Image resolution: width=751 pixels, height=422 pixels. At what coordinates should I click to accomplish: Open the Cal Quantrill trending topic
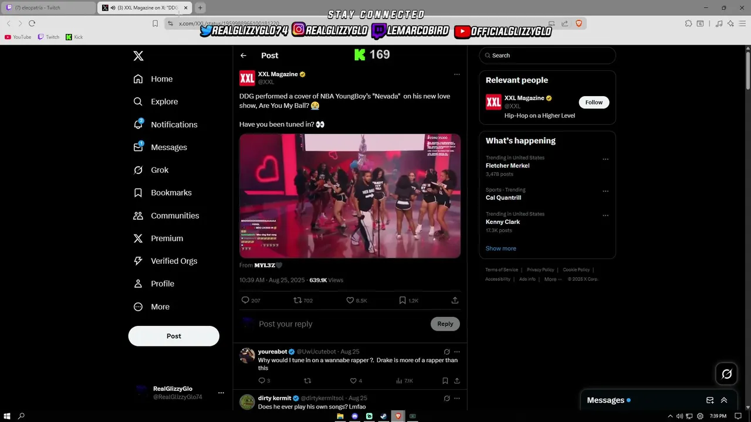click(503, 198)
